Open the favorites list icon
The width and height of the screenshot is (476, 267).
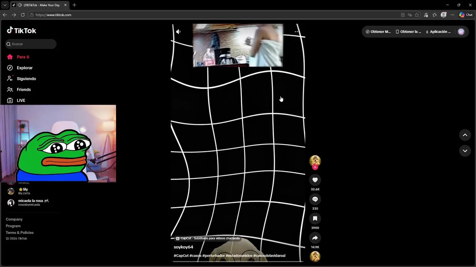click(x=434, y=15)
